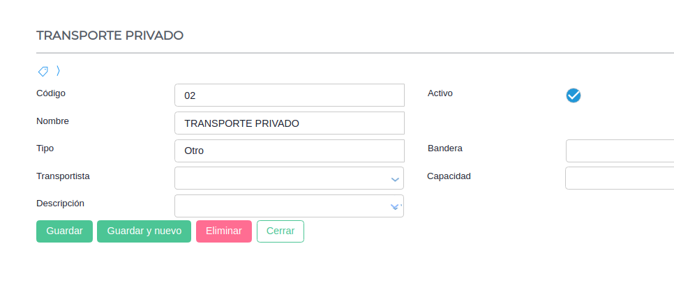Expand the Descripción field double chevron
Image resolution: width=674 pixels, height=299 pixels.
point(395,206)
